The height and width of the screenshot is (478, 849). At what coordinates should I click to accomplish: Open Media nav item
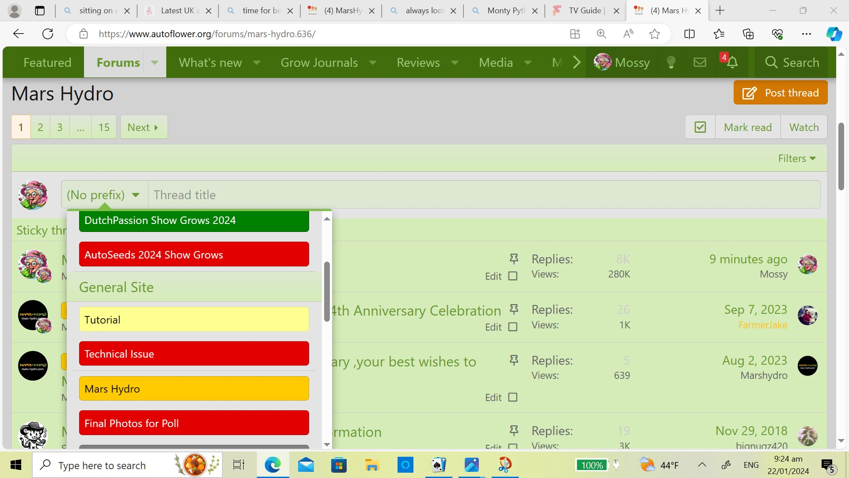496,62
